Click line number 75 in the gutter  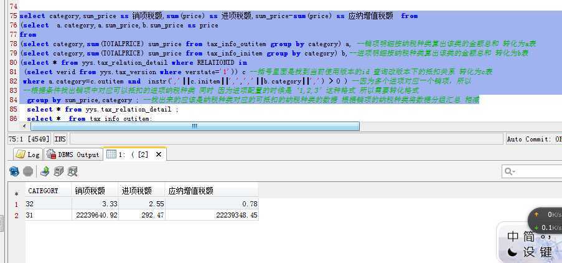(13, 16)
